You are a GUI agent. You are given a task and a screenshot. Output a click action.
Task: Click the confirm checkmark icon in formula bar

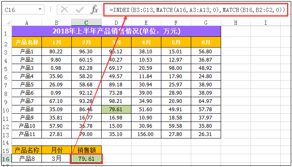click(x=80, y=10)
